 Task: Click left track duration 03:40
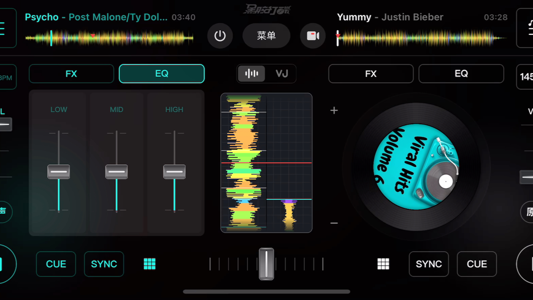pos(183,17)
